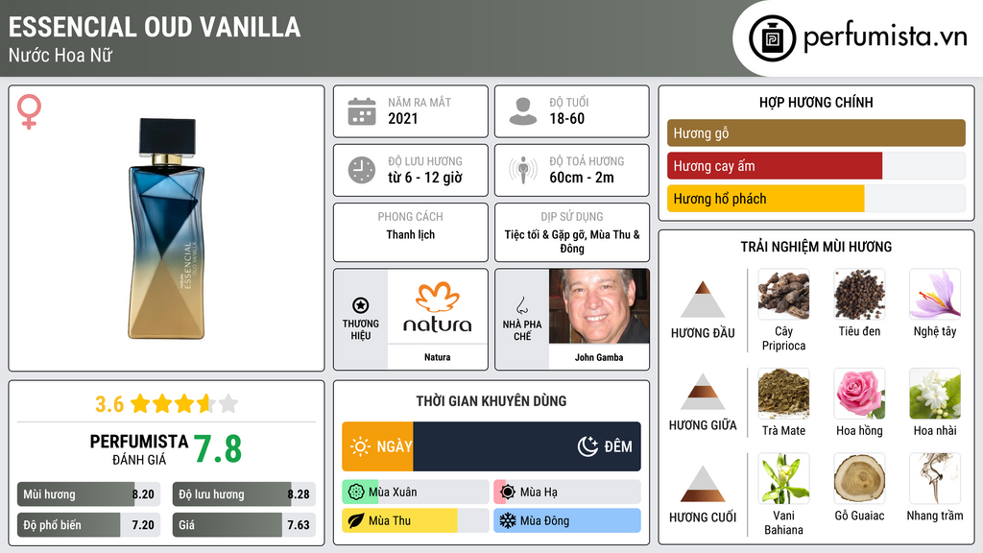The image size is (983, 553).
Task: Click the Hương cuối pyramid icon
Action: [703, 484]
